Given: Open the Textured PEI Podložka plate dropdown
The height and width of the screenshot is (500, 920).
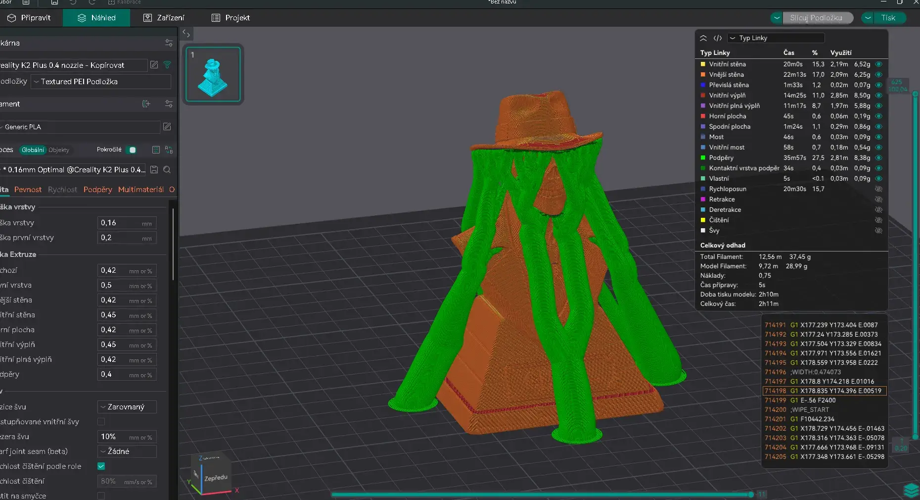Looking at the screenshot, I should [101, 82].
